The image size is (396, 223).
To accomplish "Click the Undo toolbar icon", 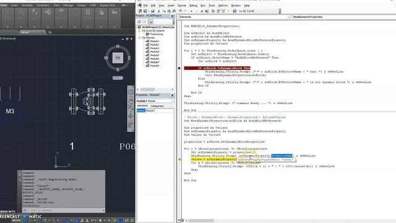I will click(x=180, y=11).
